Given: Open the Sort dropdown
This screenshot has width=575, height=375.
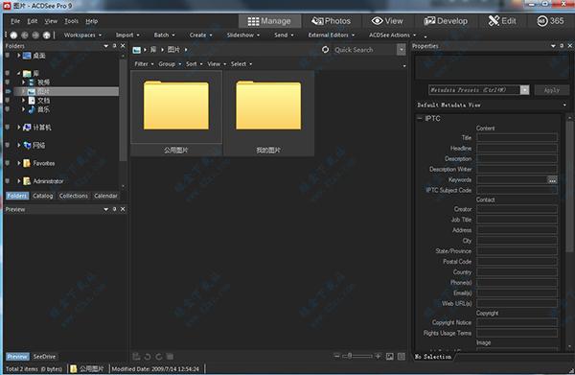Looking at the screenshot, I should point(194,64).
